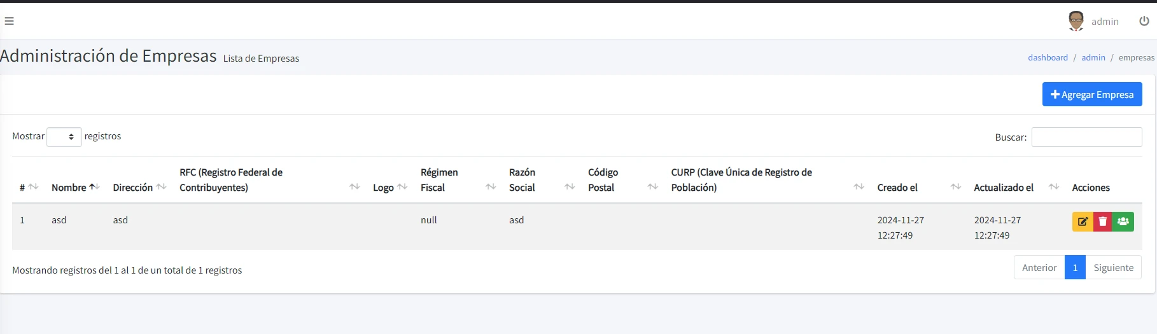Open the admin breadcrumb link
Viewport: 1157px width, 334px height.
coord(1093,57)
